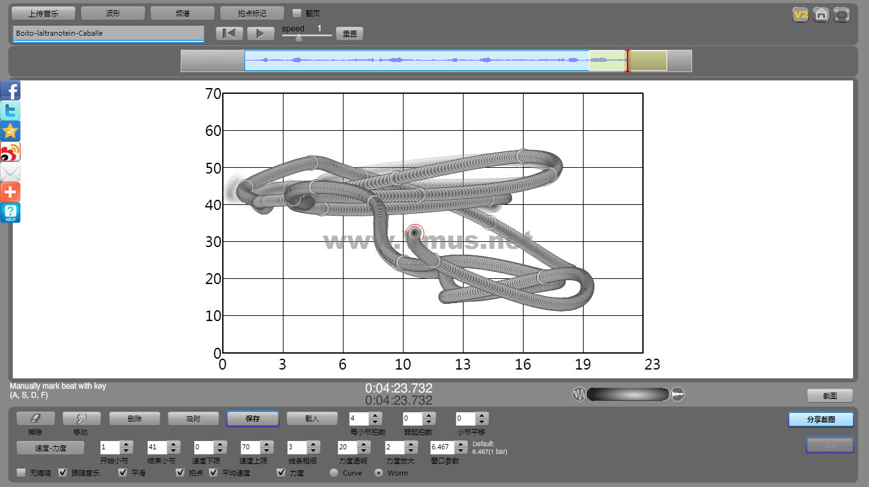Click the speed slider handle
Screen dimensions: 869x487
coord(299,37)
